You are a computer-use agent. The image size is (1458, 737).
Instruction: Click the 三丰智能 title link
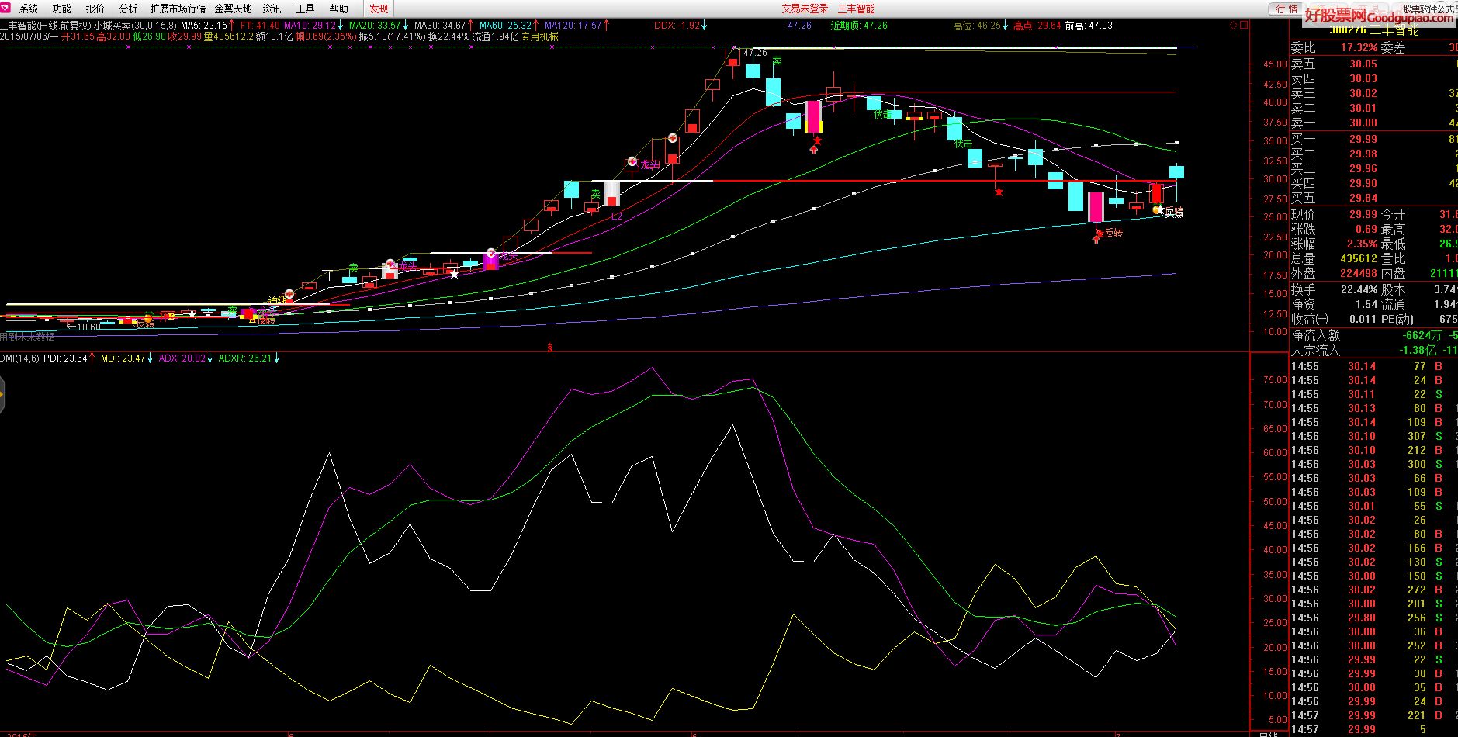[x=857, y=9]
